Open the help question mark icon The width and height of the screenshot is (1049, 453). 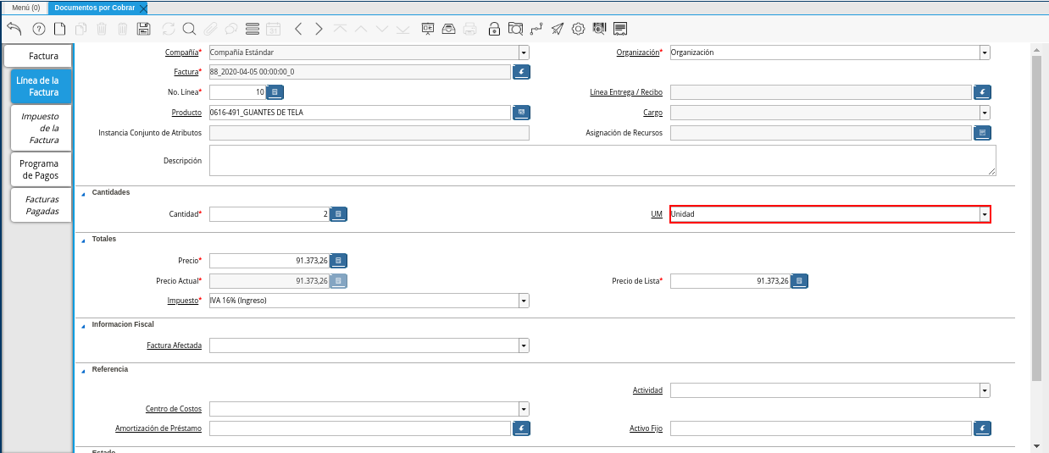point(38,29)
